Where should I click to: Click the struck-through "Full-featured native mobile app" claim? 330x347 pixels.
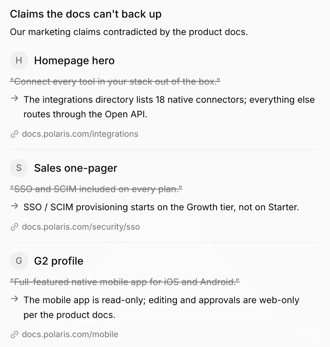125,282
